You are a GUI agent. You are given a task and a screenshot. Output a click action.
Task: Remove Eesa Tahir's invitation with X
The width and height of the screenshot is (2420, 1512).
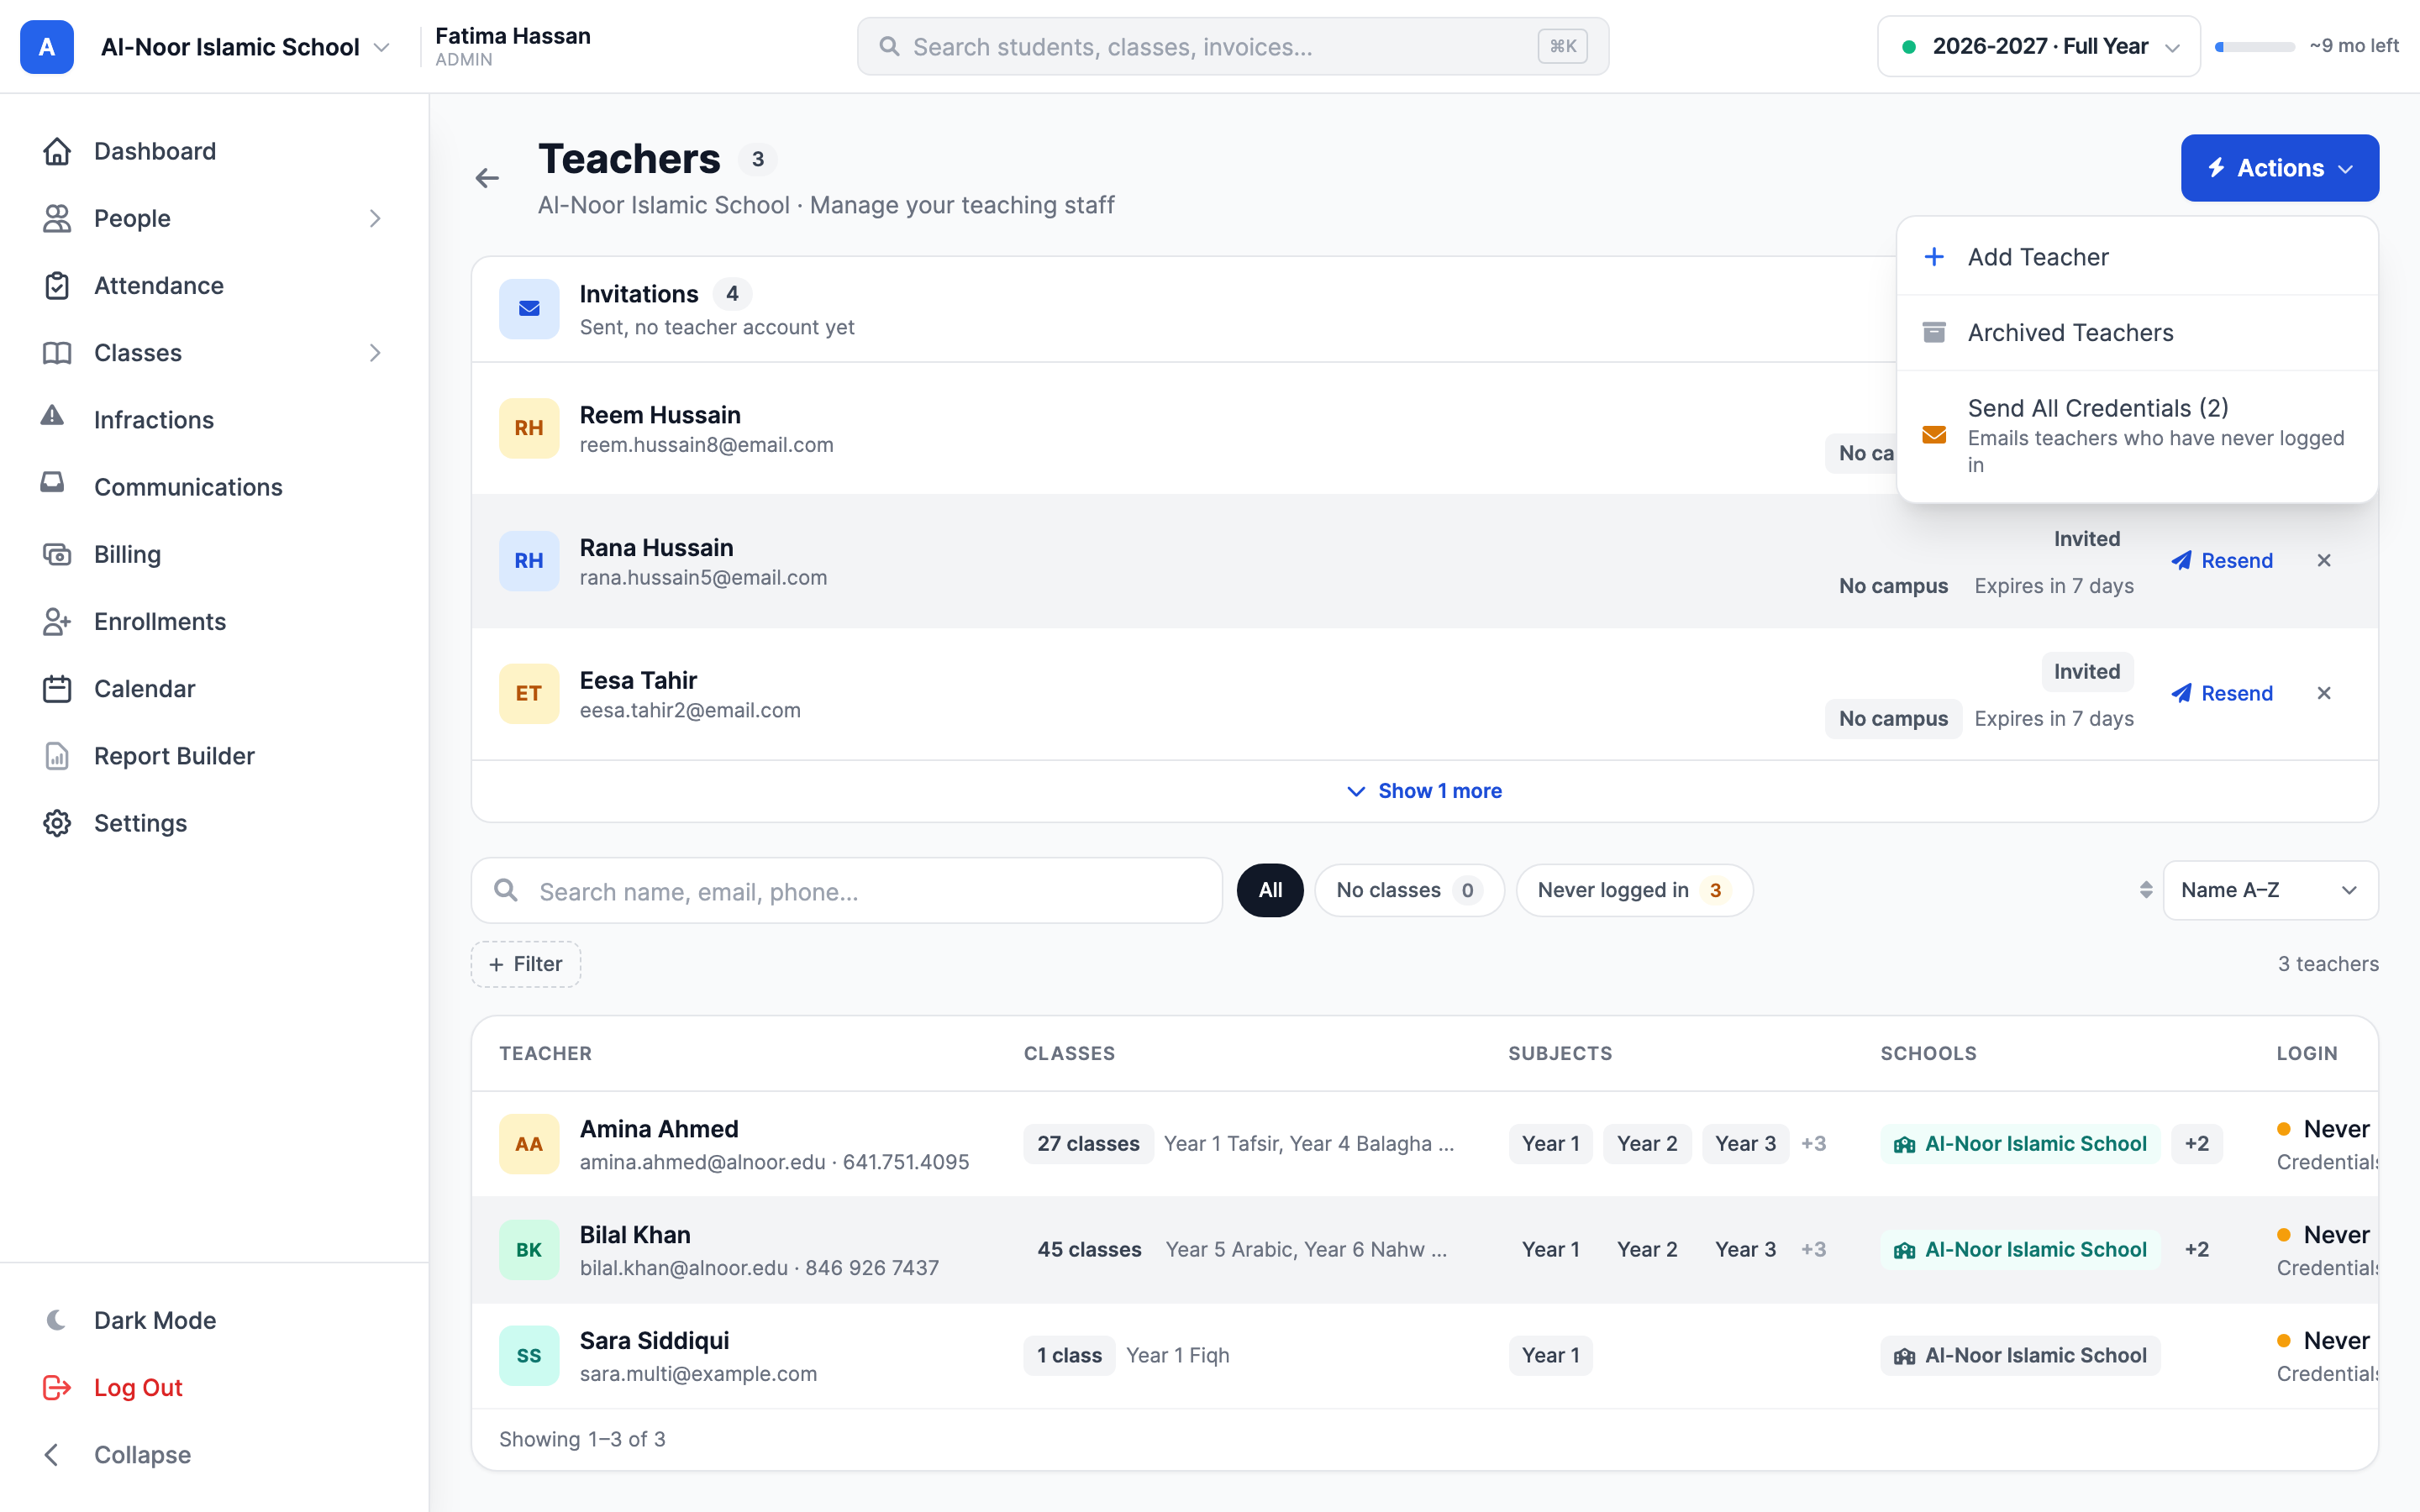[2324, 693]
